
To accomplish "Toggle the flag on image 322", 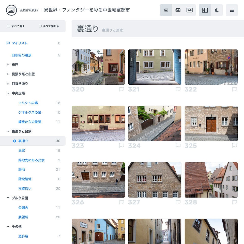I will pyautogui.click(x=235, y=89).
